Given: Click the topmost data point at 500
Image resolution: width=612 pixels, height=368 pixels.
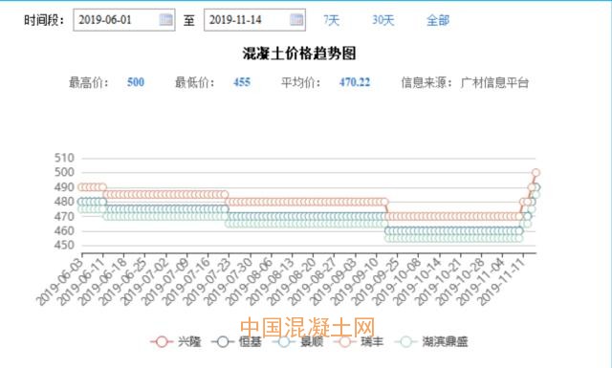Looking at the screenshot, I should tap(535, 172).
